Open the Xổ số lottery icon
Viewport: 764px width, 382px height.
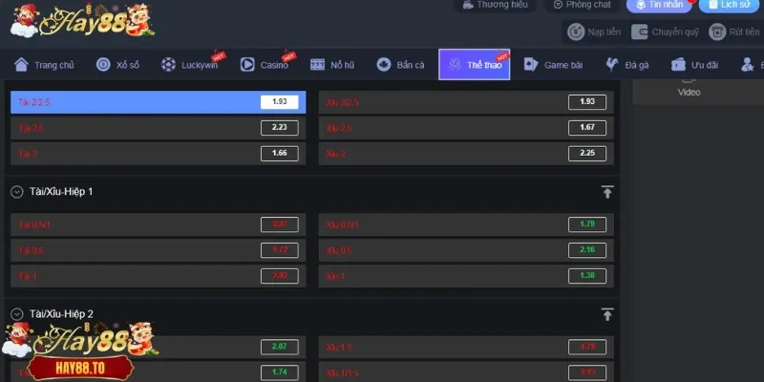point(103,65)
